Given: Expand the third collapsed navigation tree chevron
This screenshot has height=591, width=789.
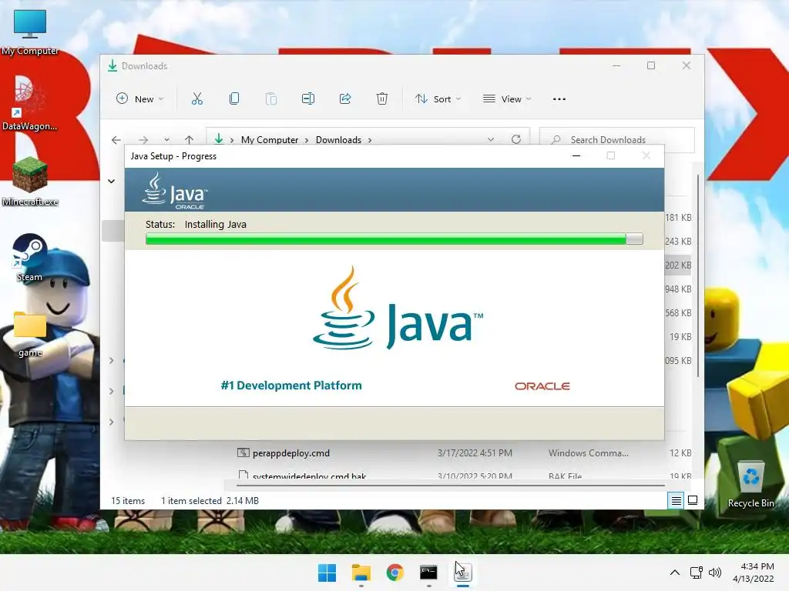Looking at the screenshot, I should click(x=112, y=422).
